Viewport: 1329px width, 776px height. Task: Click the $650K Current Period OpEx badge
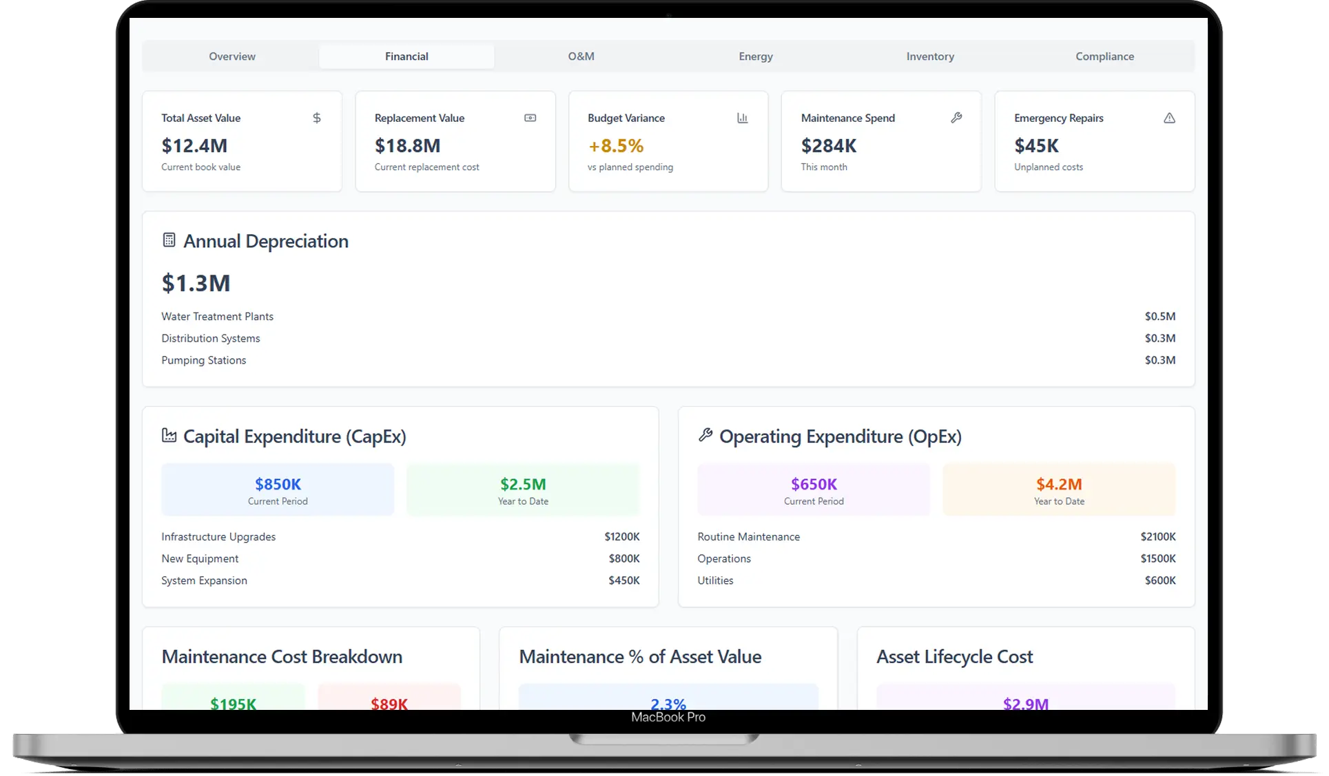[813, 490]
